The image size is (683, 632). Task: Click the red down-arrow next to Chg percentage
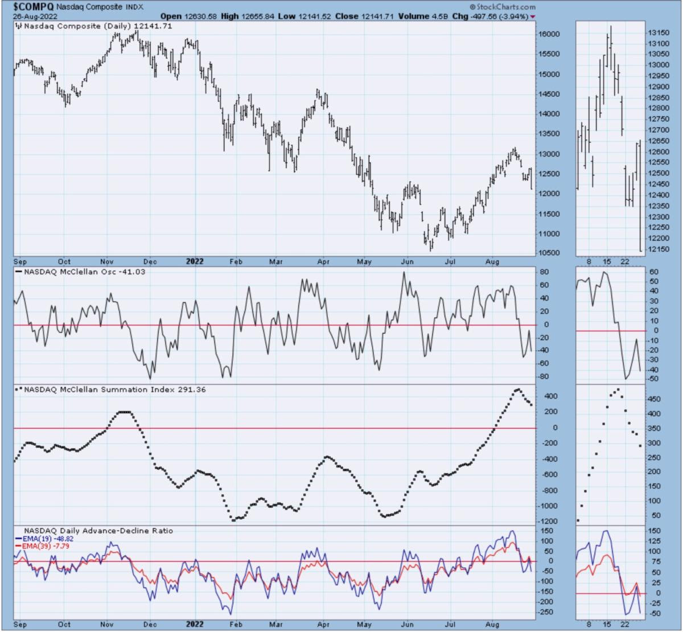point(533,17)
